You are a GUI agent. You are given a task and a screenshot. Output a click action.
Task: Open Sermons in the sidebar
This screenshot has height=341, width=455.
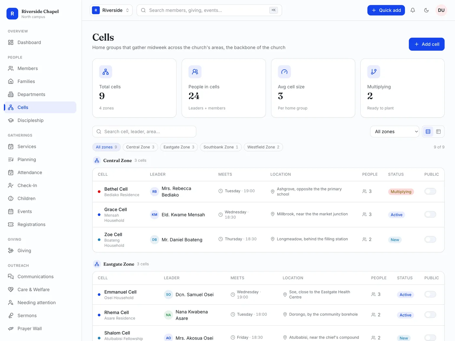[40, 316]
